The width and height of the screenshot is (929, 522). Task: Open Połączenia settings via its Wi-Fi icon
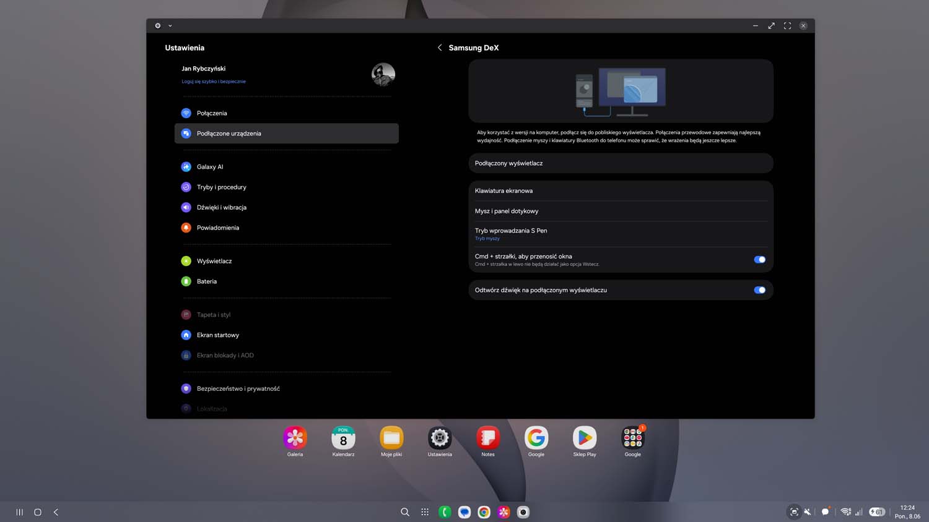[186, 113]
